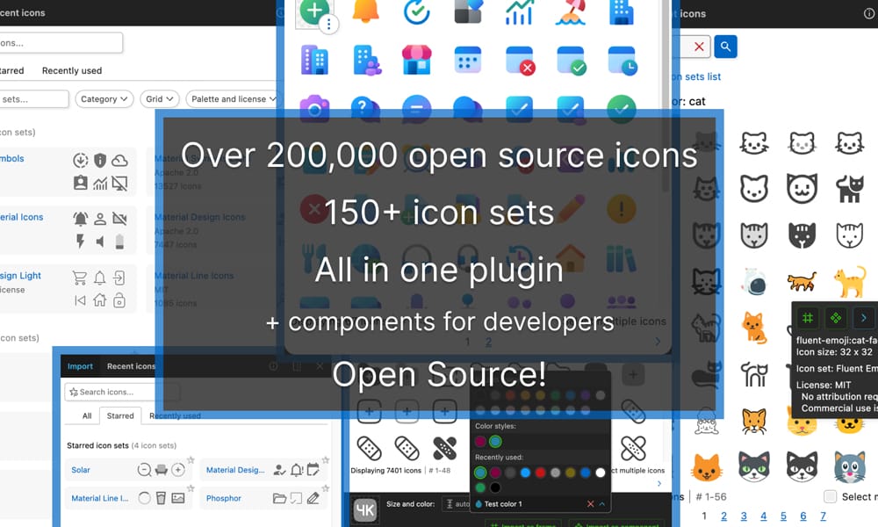
Task: Open the Grid dropdown
Action: point(159,99)
